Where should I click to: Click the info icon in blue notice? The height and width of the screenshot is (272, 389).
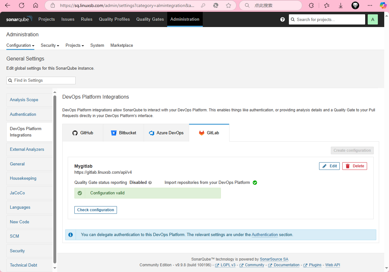pyautogui.click(x=71, y=235)
